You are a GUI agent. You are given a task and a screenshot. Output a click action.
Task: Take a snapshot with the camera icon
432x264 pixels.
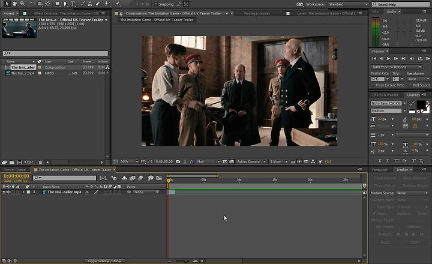[x=178, y=161]
